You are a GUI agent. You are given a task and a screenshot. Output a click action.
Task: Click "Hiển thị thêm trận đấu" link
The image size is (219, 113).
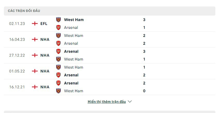(107, 102)
